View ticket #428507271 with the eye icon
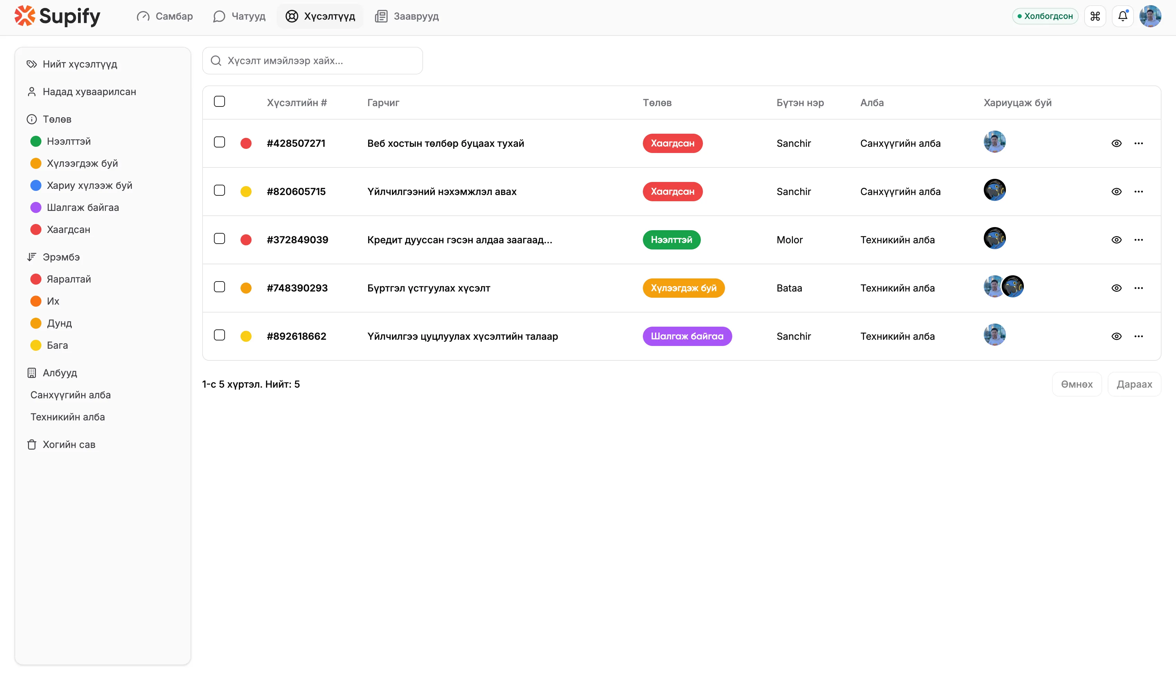Image resolution: width=1176 pixels, height=674 pixels. [x=1116, y=143]
